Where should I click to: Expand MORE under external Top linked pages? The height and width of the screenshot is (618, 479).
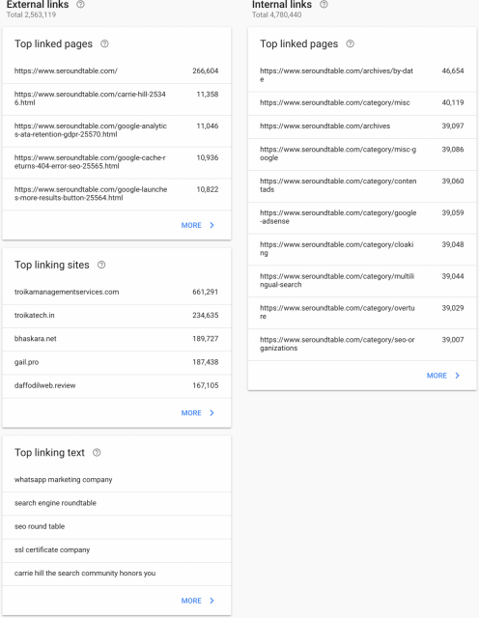pos(198,225)
